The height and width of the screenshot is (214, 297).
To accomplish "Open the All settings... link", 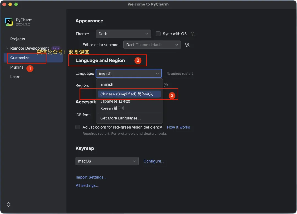I will pos(87,185).
